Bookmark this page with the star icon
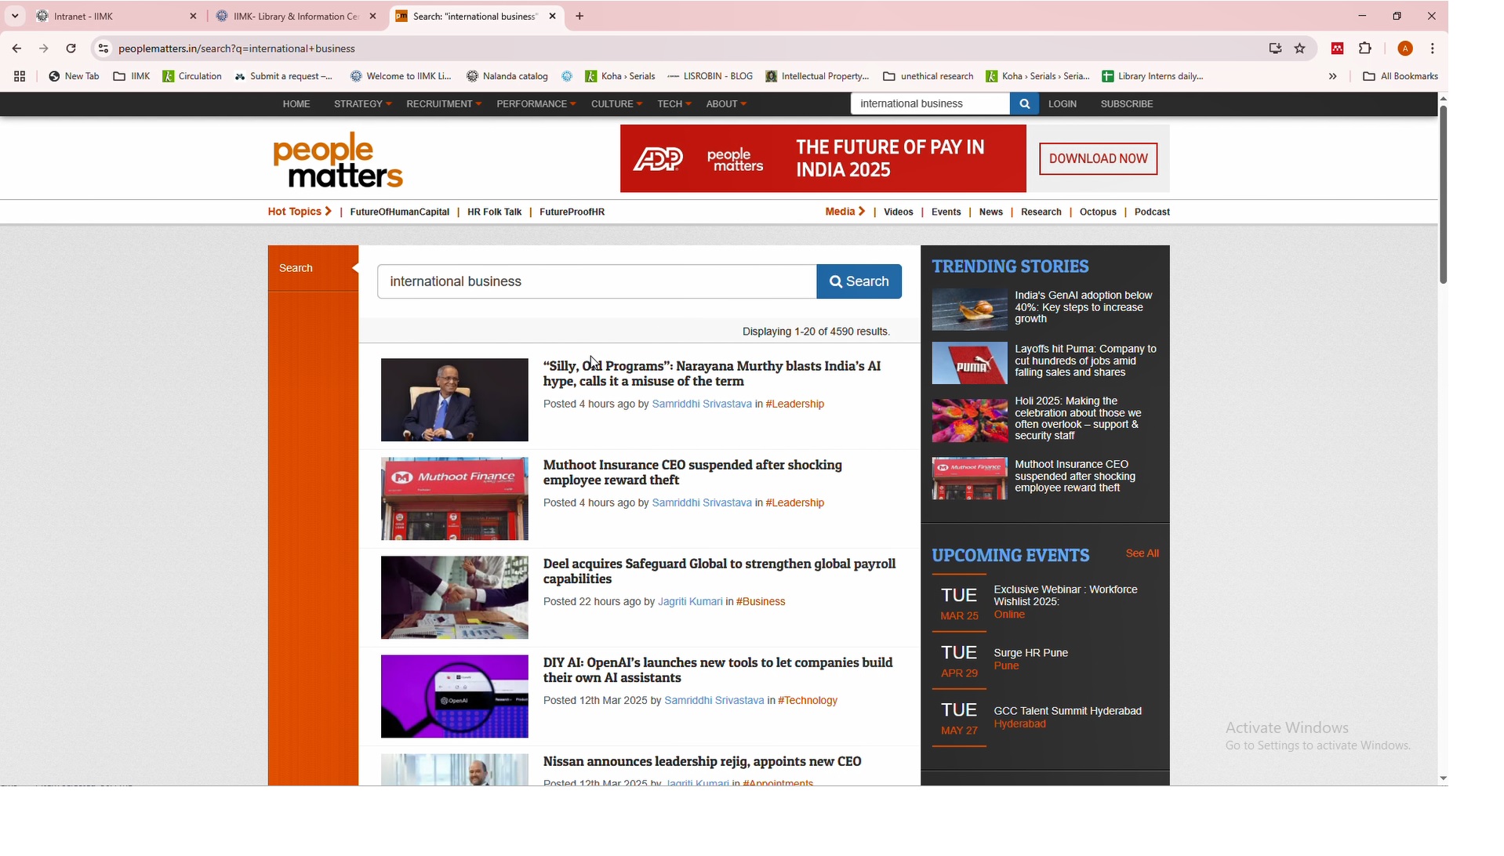This screenshot has height=856, width=1504. point(1300,49)
